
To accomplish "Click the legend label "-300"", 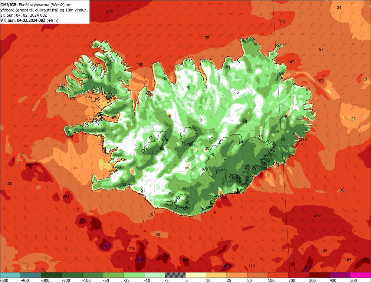I will tap(45, 280).
